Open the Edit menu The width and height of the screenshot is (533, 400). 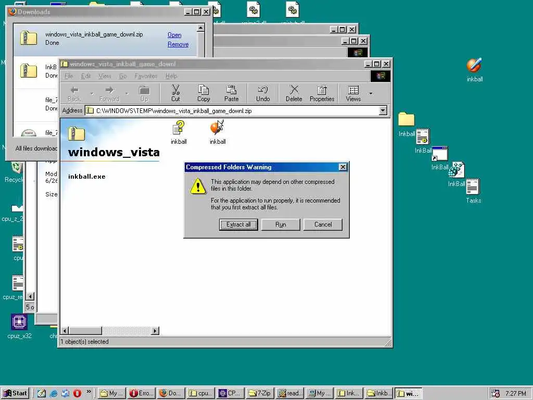pos(86,76)
